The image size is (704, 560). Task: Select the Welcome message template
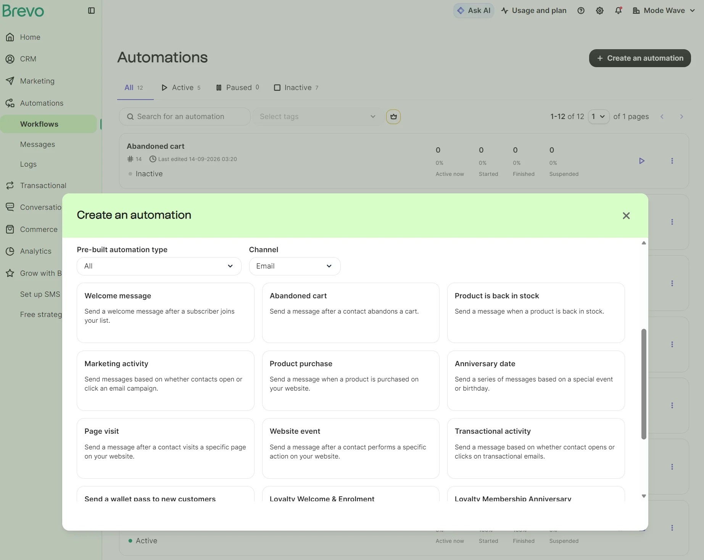[166, 313]
